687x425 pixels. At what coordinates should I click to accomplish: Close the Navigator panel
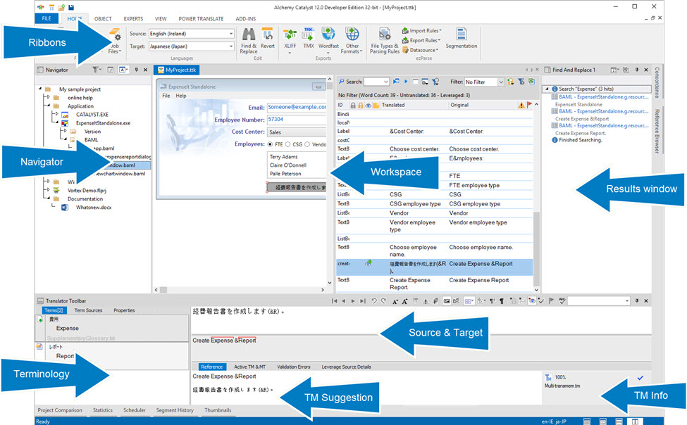click(145, 70)
